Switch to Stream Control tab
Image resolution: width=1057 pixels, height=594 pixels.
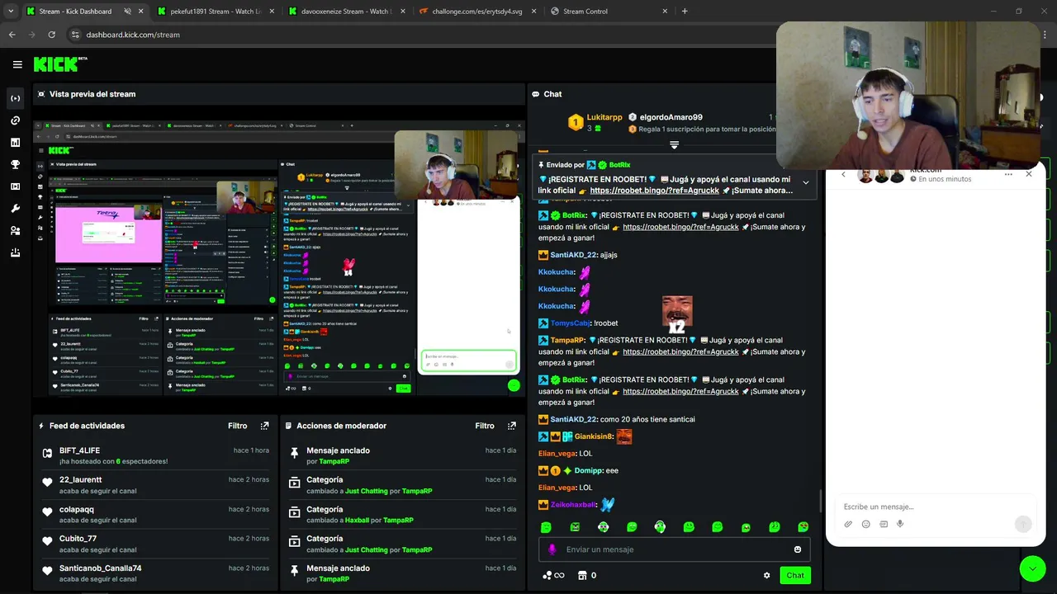(609, 12)
